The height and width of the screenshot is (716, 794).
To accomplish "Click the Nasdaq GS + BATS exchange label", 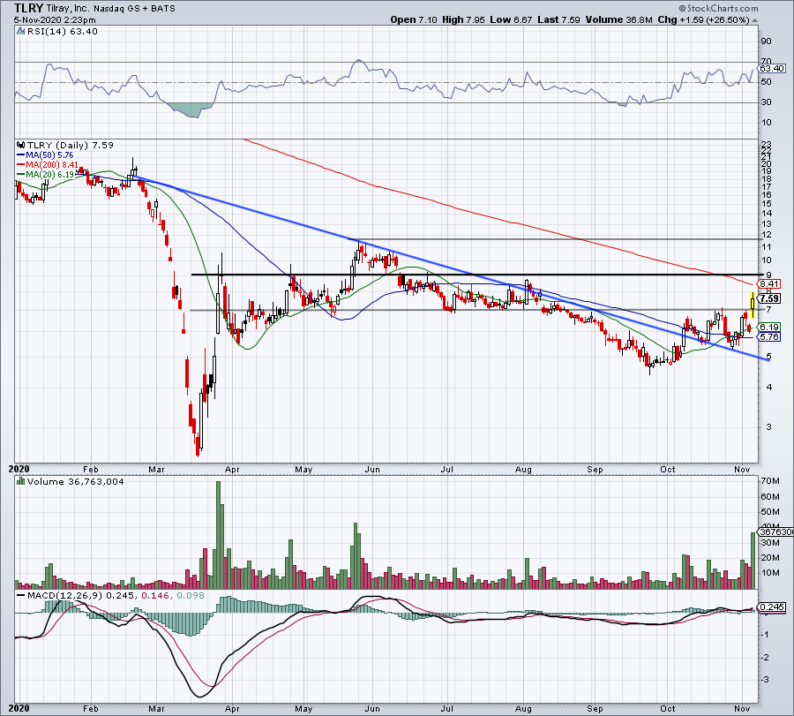I will [x=134, y=9].
